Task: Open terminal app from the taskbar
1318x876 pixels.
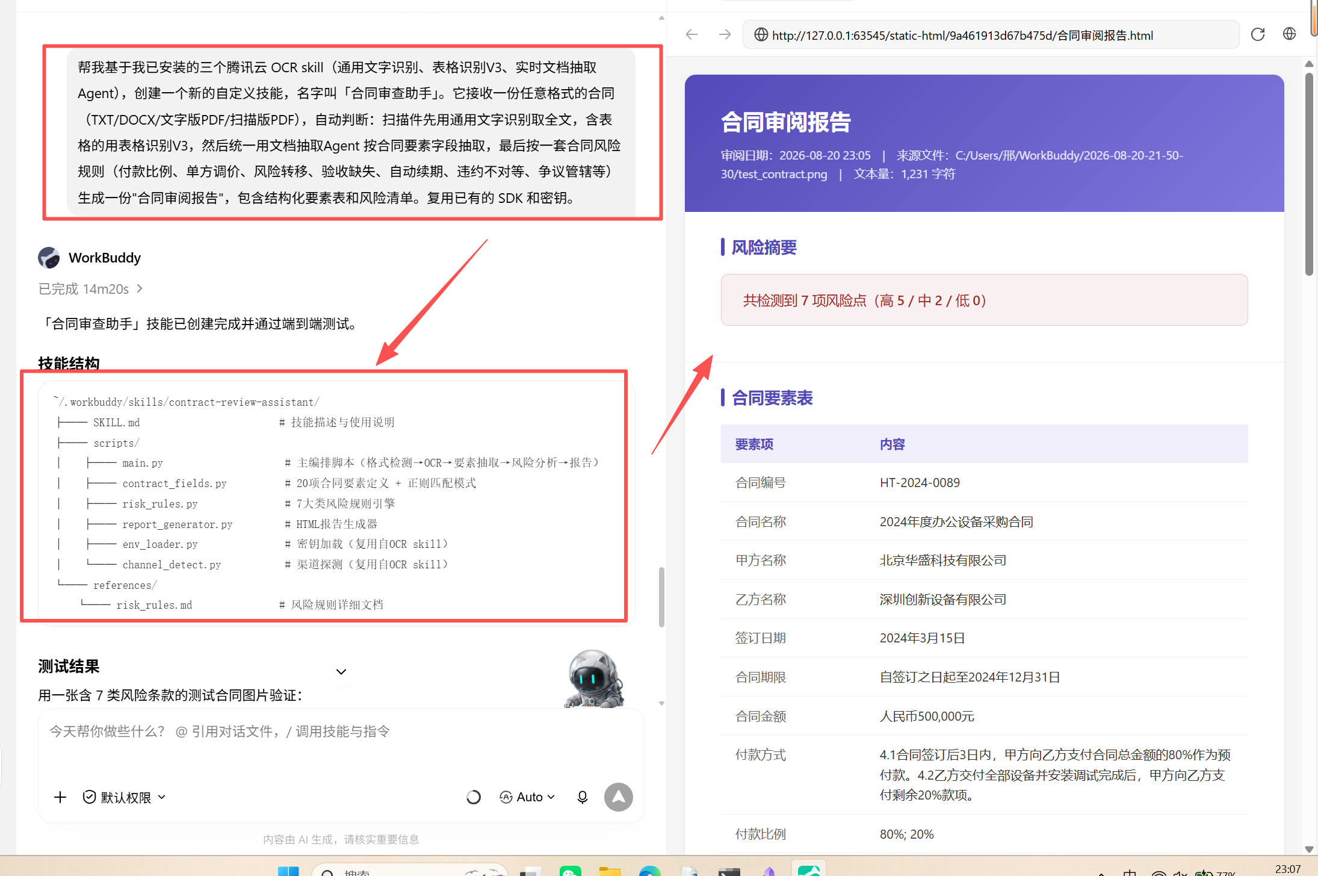Action: pyautogui.click(x=729, y=871)
